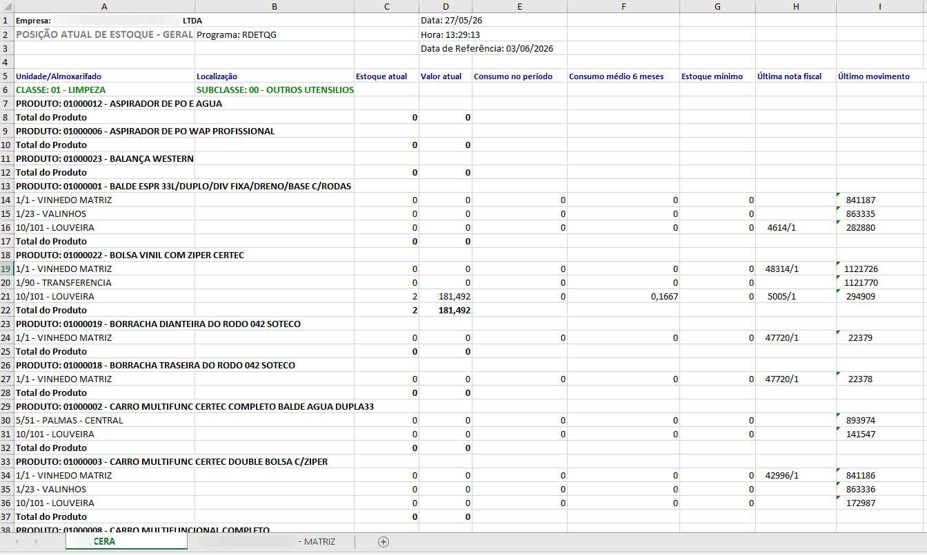Select row 37 header

click(6, 516)
